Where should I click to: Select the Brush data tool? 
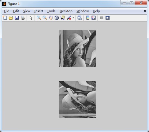click(69, 18)
